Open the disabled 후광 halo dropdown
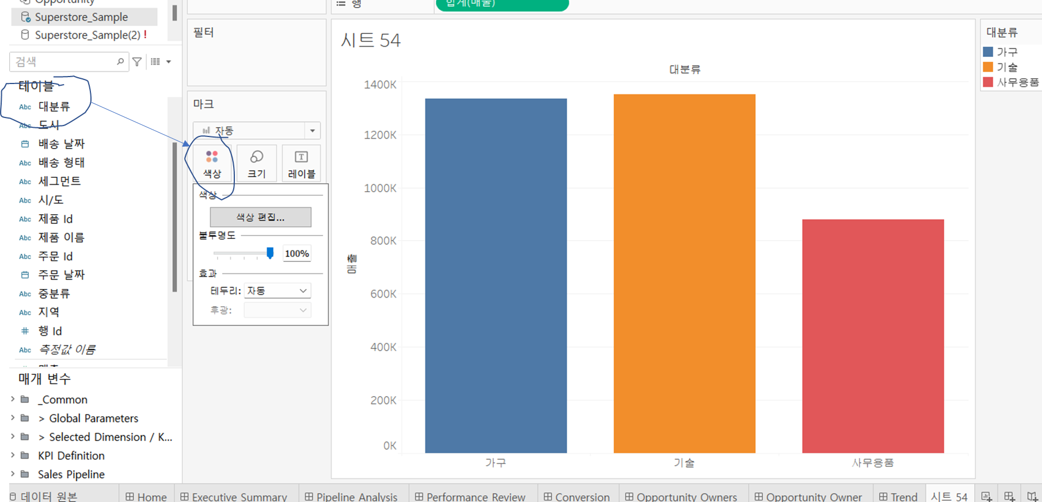Image resolution: width=1042 pixels, height=502 pixels. (x=277, y=310)
